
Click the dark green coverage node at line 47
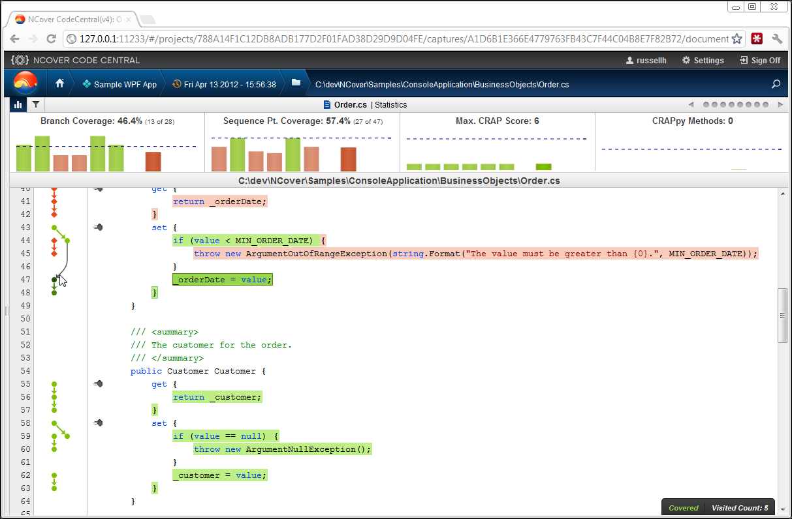click(x=54, y=280)
